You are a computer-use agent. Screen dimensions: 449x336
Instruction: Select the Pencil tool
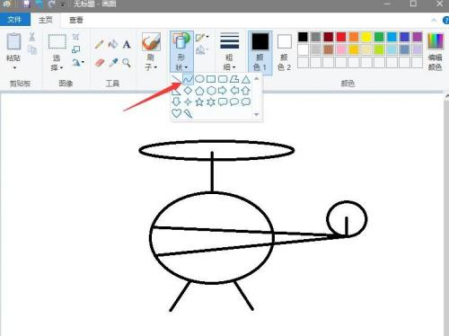pos(100,44)
